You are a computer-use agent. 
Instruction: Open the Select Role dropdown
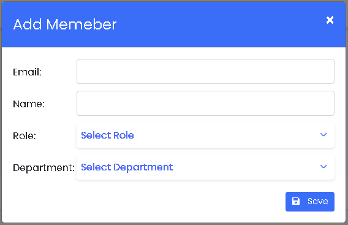point(205,135)
